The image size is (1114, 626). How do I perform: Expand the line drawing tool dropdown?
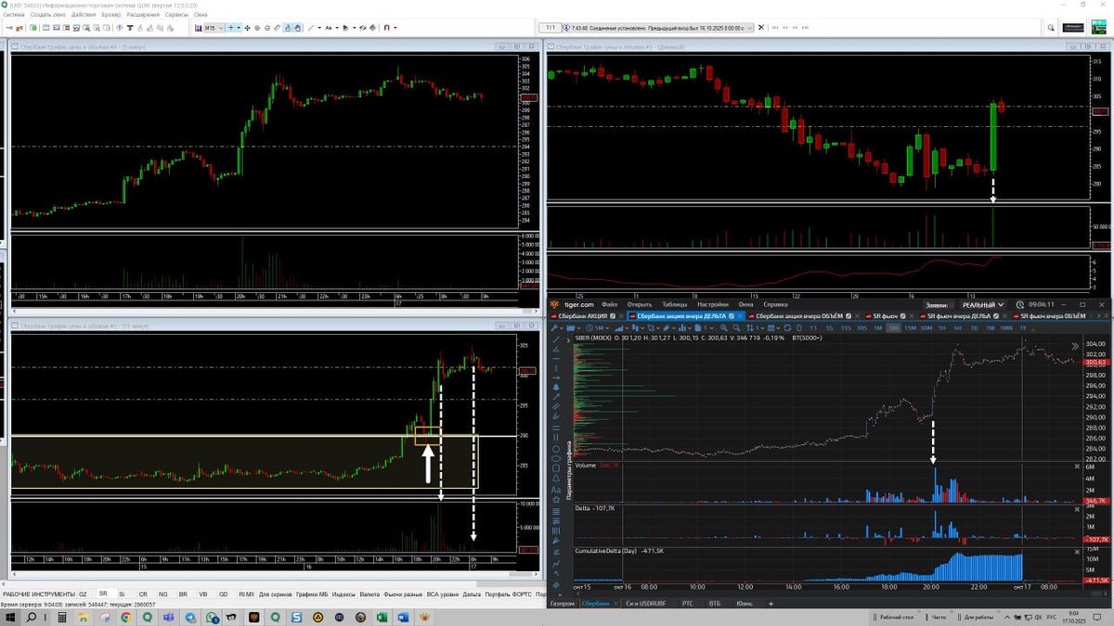click(319, 28)
